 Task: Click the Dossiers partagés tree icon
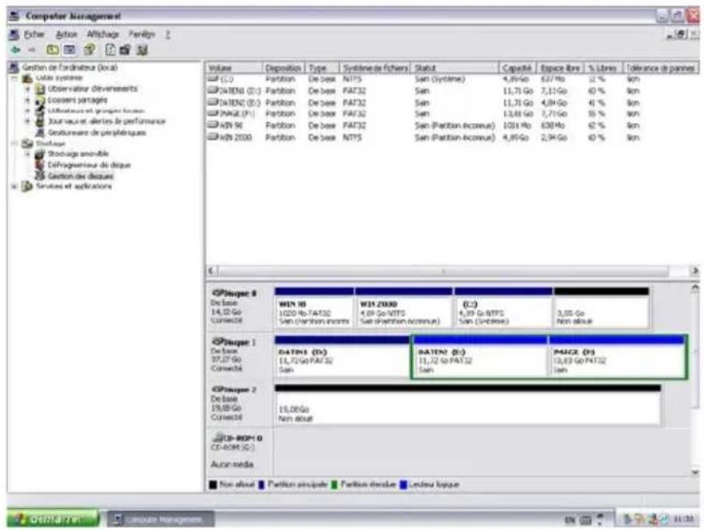(x=41, y=100)
